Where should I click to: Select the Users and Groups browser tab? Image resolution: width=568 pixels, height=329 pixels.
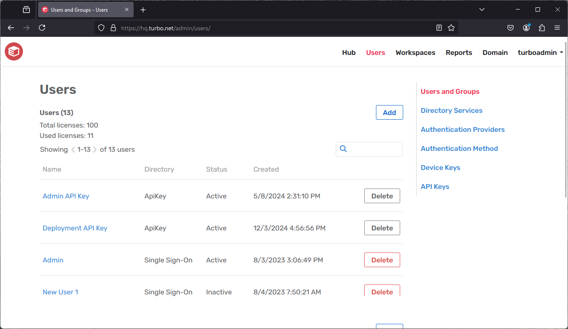click(82, 9)
